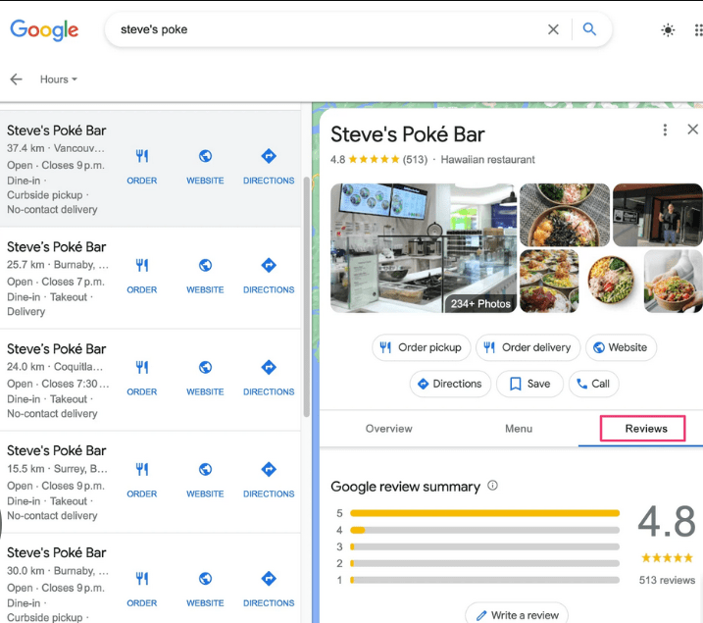
Task: Open website of Vancouver location
Action: (205, 167)
